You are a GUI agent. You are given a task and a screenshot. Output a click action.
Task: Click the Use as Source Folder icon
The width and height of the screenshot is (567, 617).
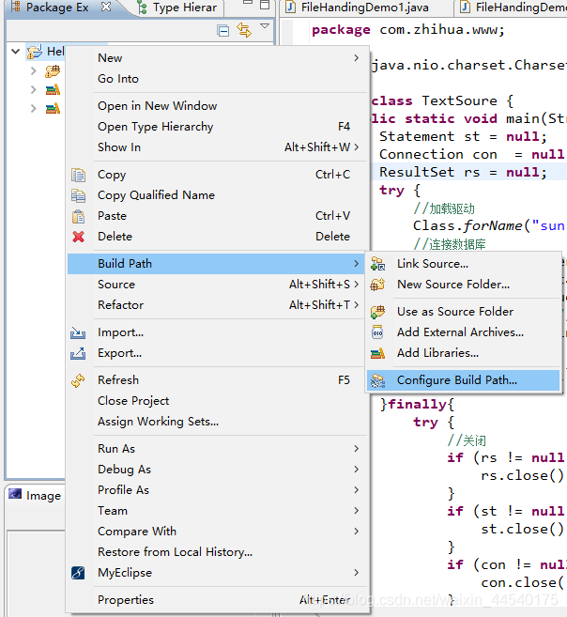pyautogui.click(x=378, y=312)
